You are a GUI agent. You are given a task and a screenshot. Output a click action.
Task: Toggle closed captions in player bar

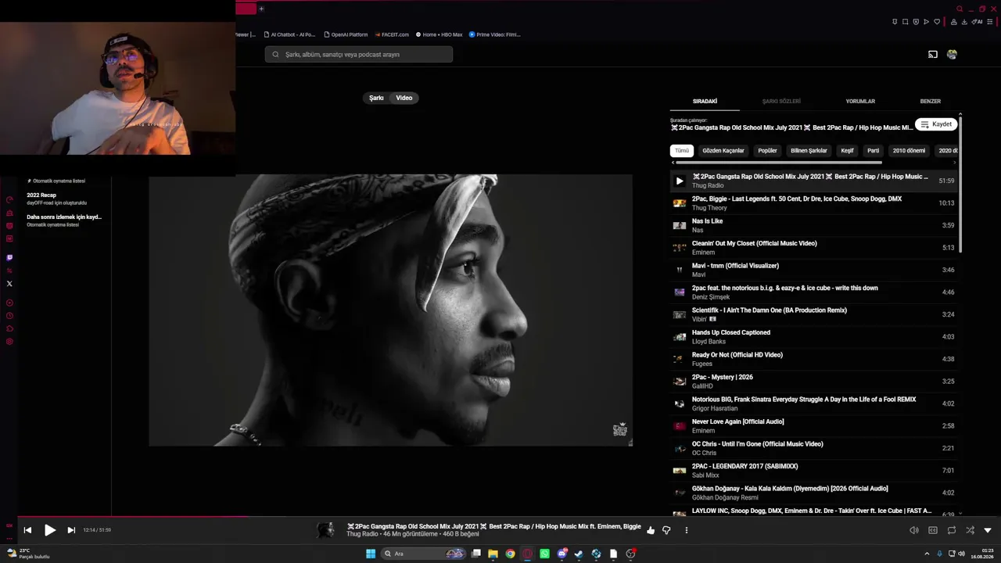tap(933, 530)
